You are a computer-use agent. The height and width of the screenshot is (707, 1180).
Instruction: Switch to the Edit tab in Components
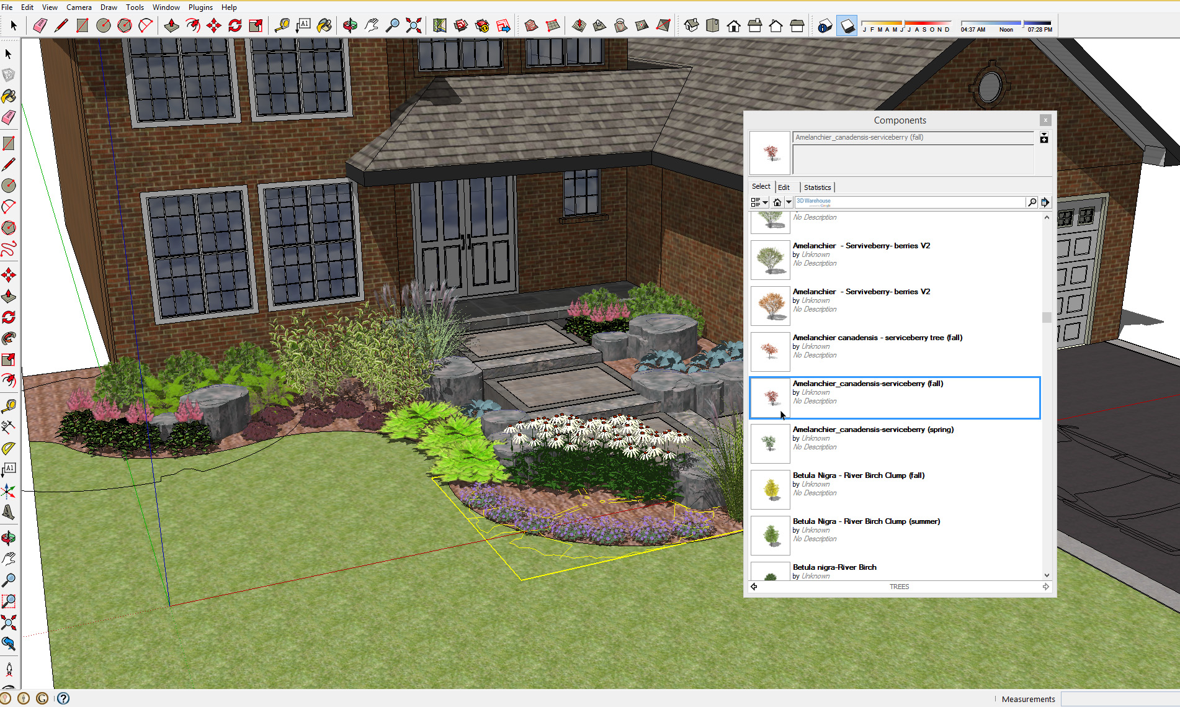click(784, 187)
